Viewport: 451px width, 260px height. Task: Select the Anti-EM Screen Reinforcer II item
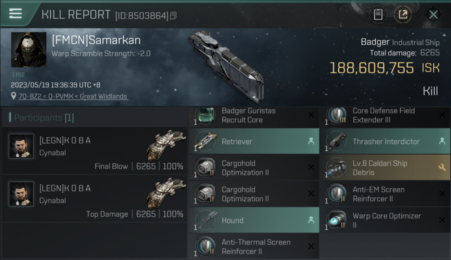pos(385,194)
